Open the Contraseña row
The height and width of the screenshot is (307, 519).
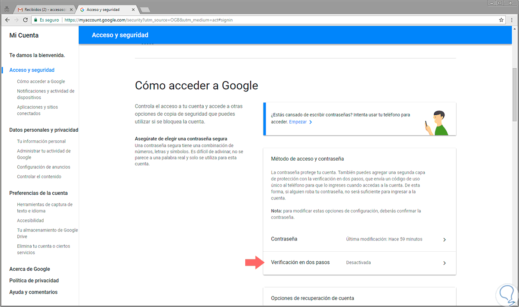pos(360,239)
